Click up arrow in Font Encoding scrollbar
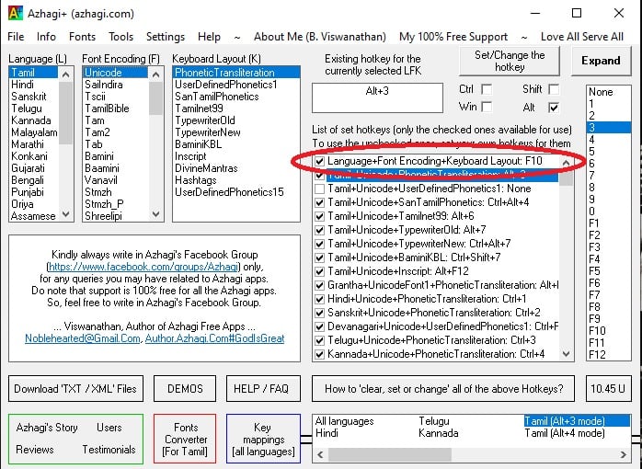This screenshot has width=642, height=469. [x=155, y=74]
